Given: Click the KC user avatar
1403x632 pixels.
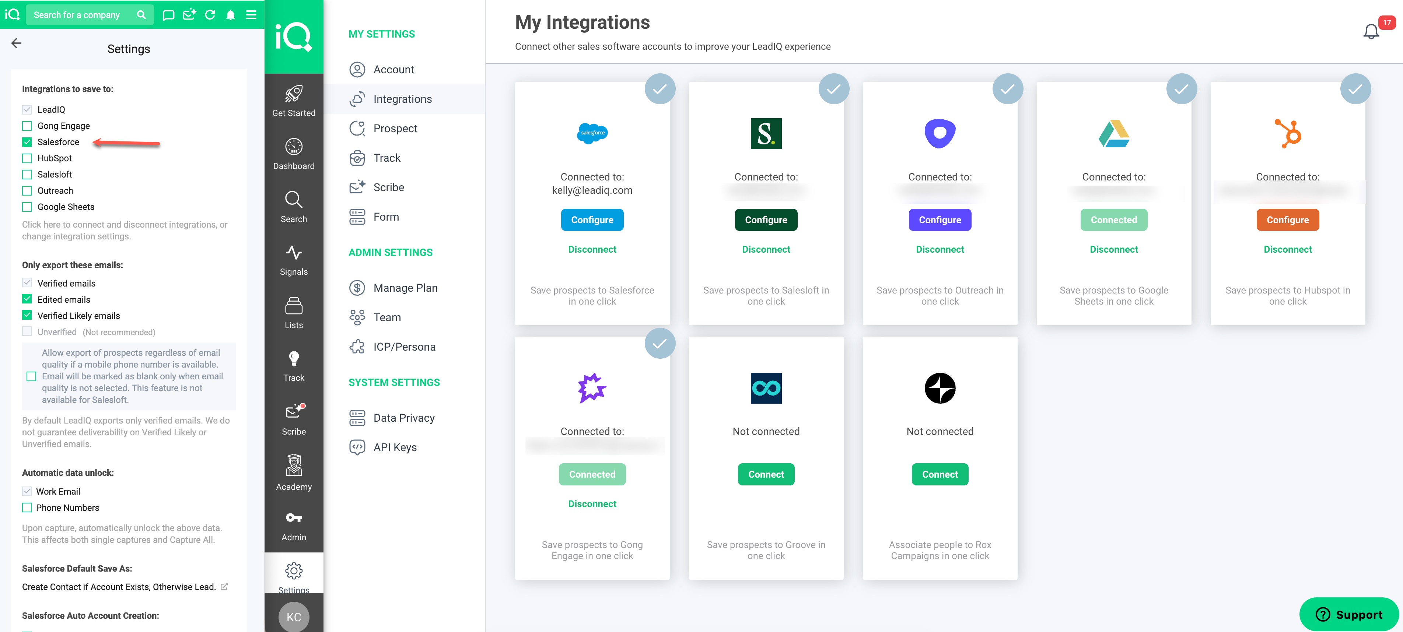Looking at the screenshot, I should click(x=294, y=616).
